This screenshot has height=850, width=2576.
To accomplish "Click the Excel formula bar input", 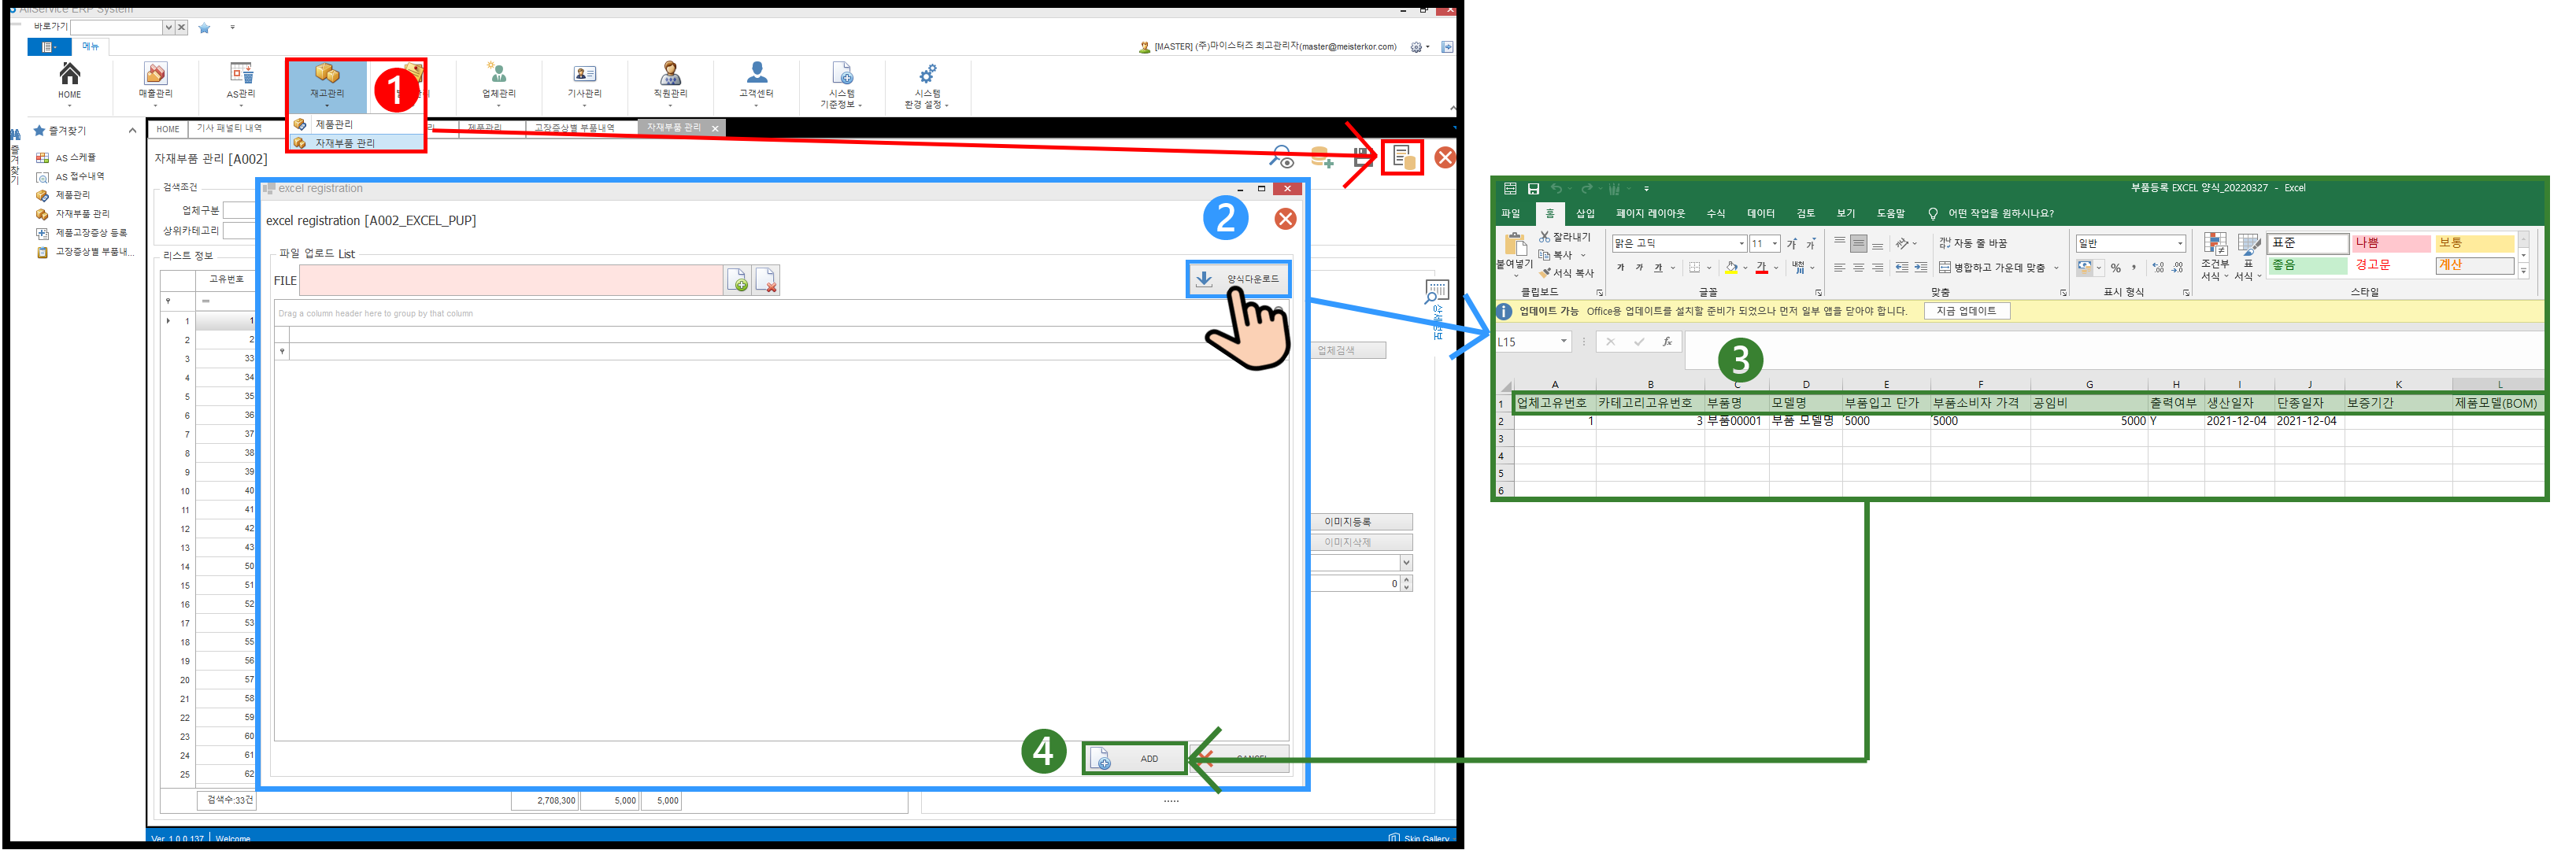I will coord(2113,349).
